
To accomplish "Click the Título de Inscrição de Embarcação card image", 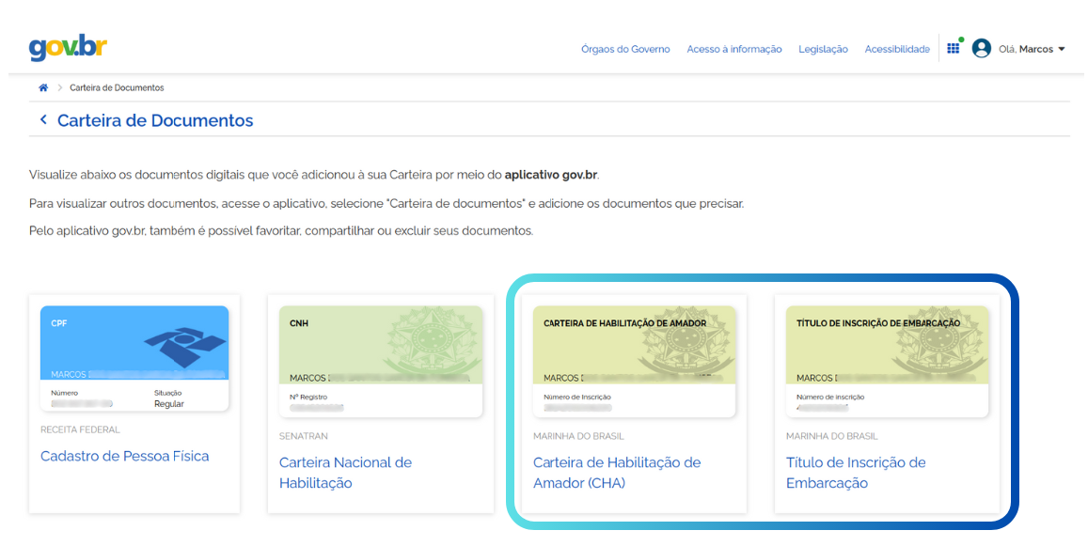I will click(887, 362).
